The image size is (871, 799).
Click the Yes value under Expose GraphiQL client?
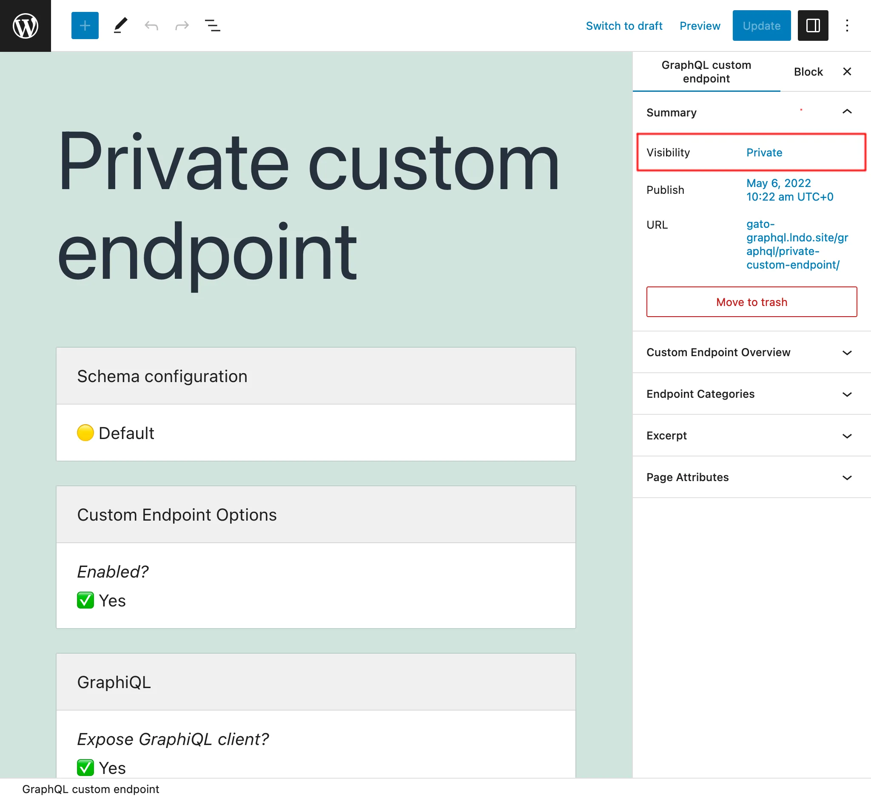[x=101, y=768]
